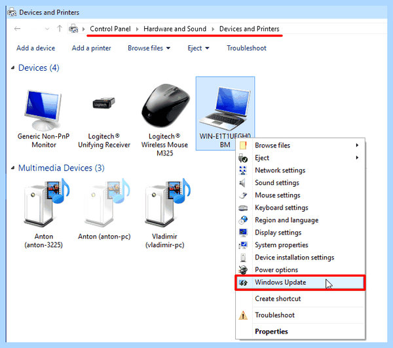393x348 pixels.
Task: Select the Logitech Unifying Receiver device icon
Action: tap(103, 103)
